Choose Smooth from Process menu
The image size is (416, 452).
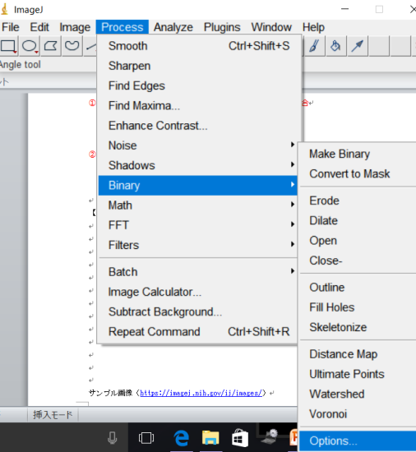click(x=198, y=46)
